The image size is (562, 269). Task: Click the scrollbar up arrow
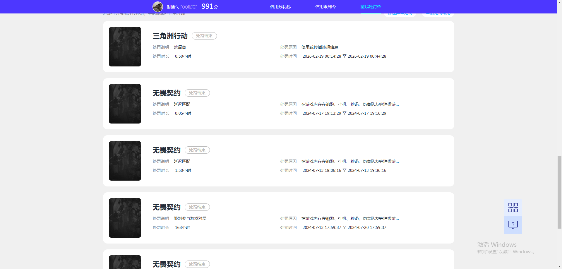coord(559,3)
